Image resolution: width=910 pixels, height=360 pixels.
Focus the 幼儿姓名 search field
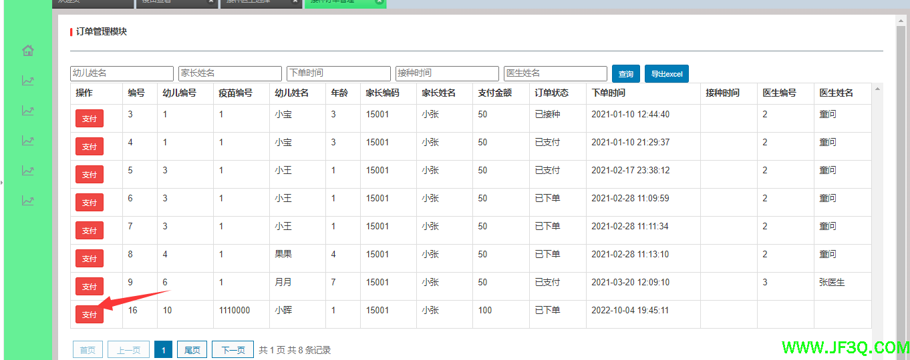pyautogui.click(x=122, y=73)
